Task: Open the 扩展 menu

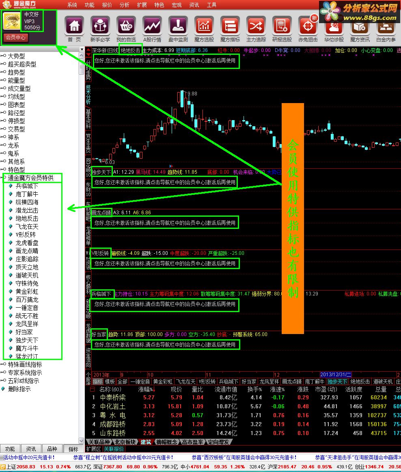Action: [142, 5]
